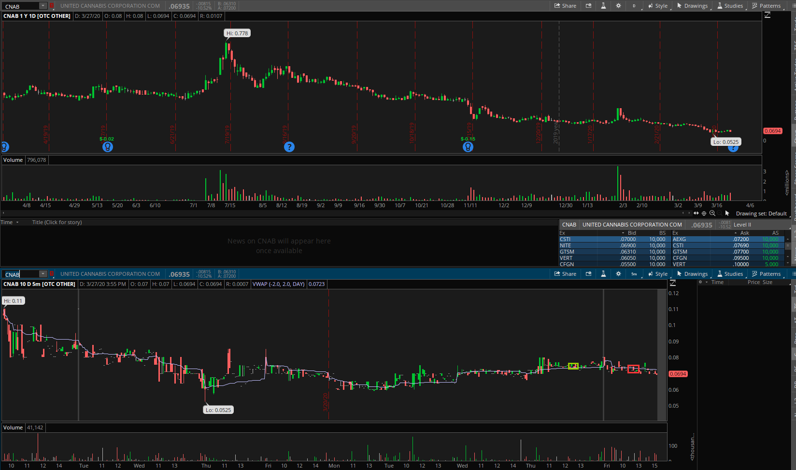Toggle the 5m aggregation selector on lower chart
Screen dimensions: 796x470
(634, 274)
